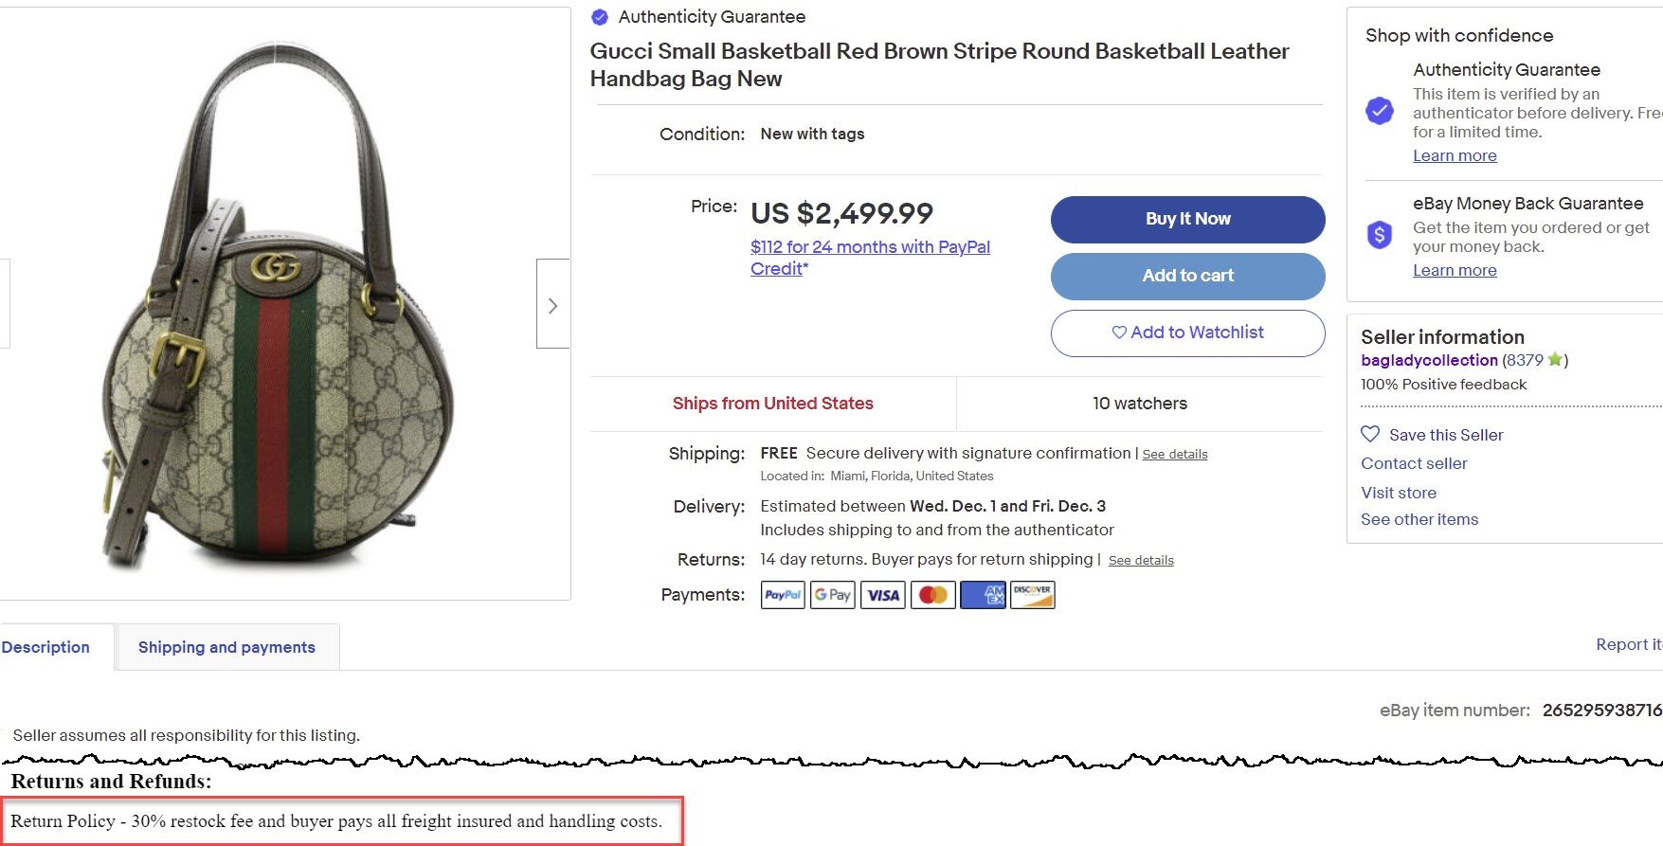Click the next image arrow chevron

[x=552, y=305]
